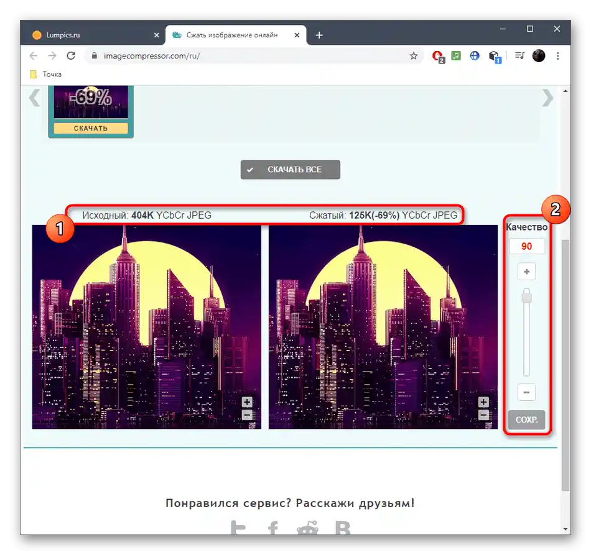Open the media control playlist icon
Screen dimensions: 591x555
pos(519,56)
